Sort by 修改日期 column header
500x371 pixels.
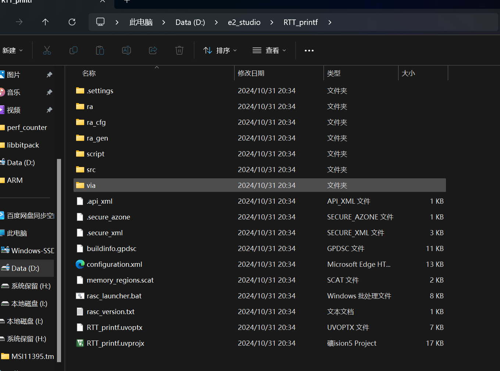click(251, 73)
